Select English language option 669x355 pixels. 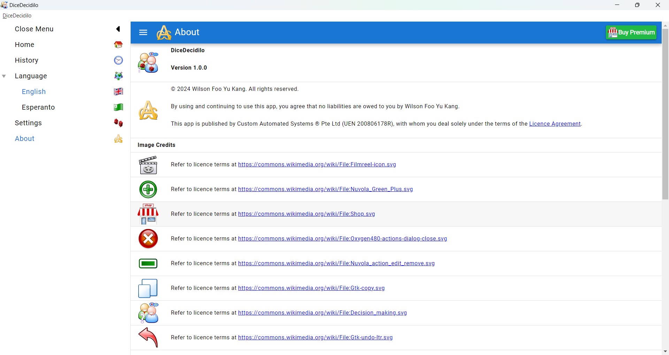(x=34, y=92)
